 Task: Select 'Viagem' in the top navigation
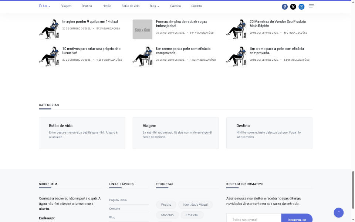66,6
